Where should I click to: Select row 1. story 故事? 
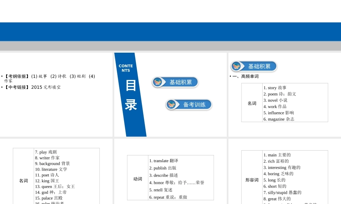coord(275,88)
